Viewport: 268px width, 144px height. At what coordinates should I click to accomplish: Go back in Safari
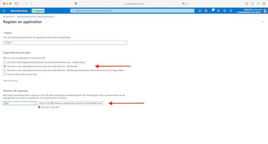click(26, 3)
